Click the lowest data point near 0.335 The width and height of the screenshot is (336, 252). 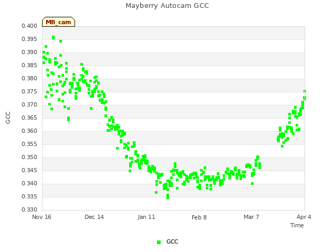[x=168, y=196]
